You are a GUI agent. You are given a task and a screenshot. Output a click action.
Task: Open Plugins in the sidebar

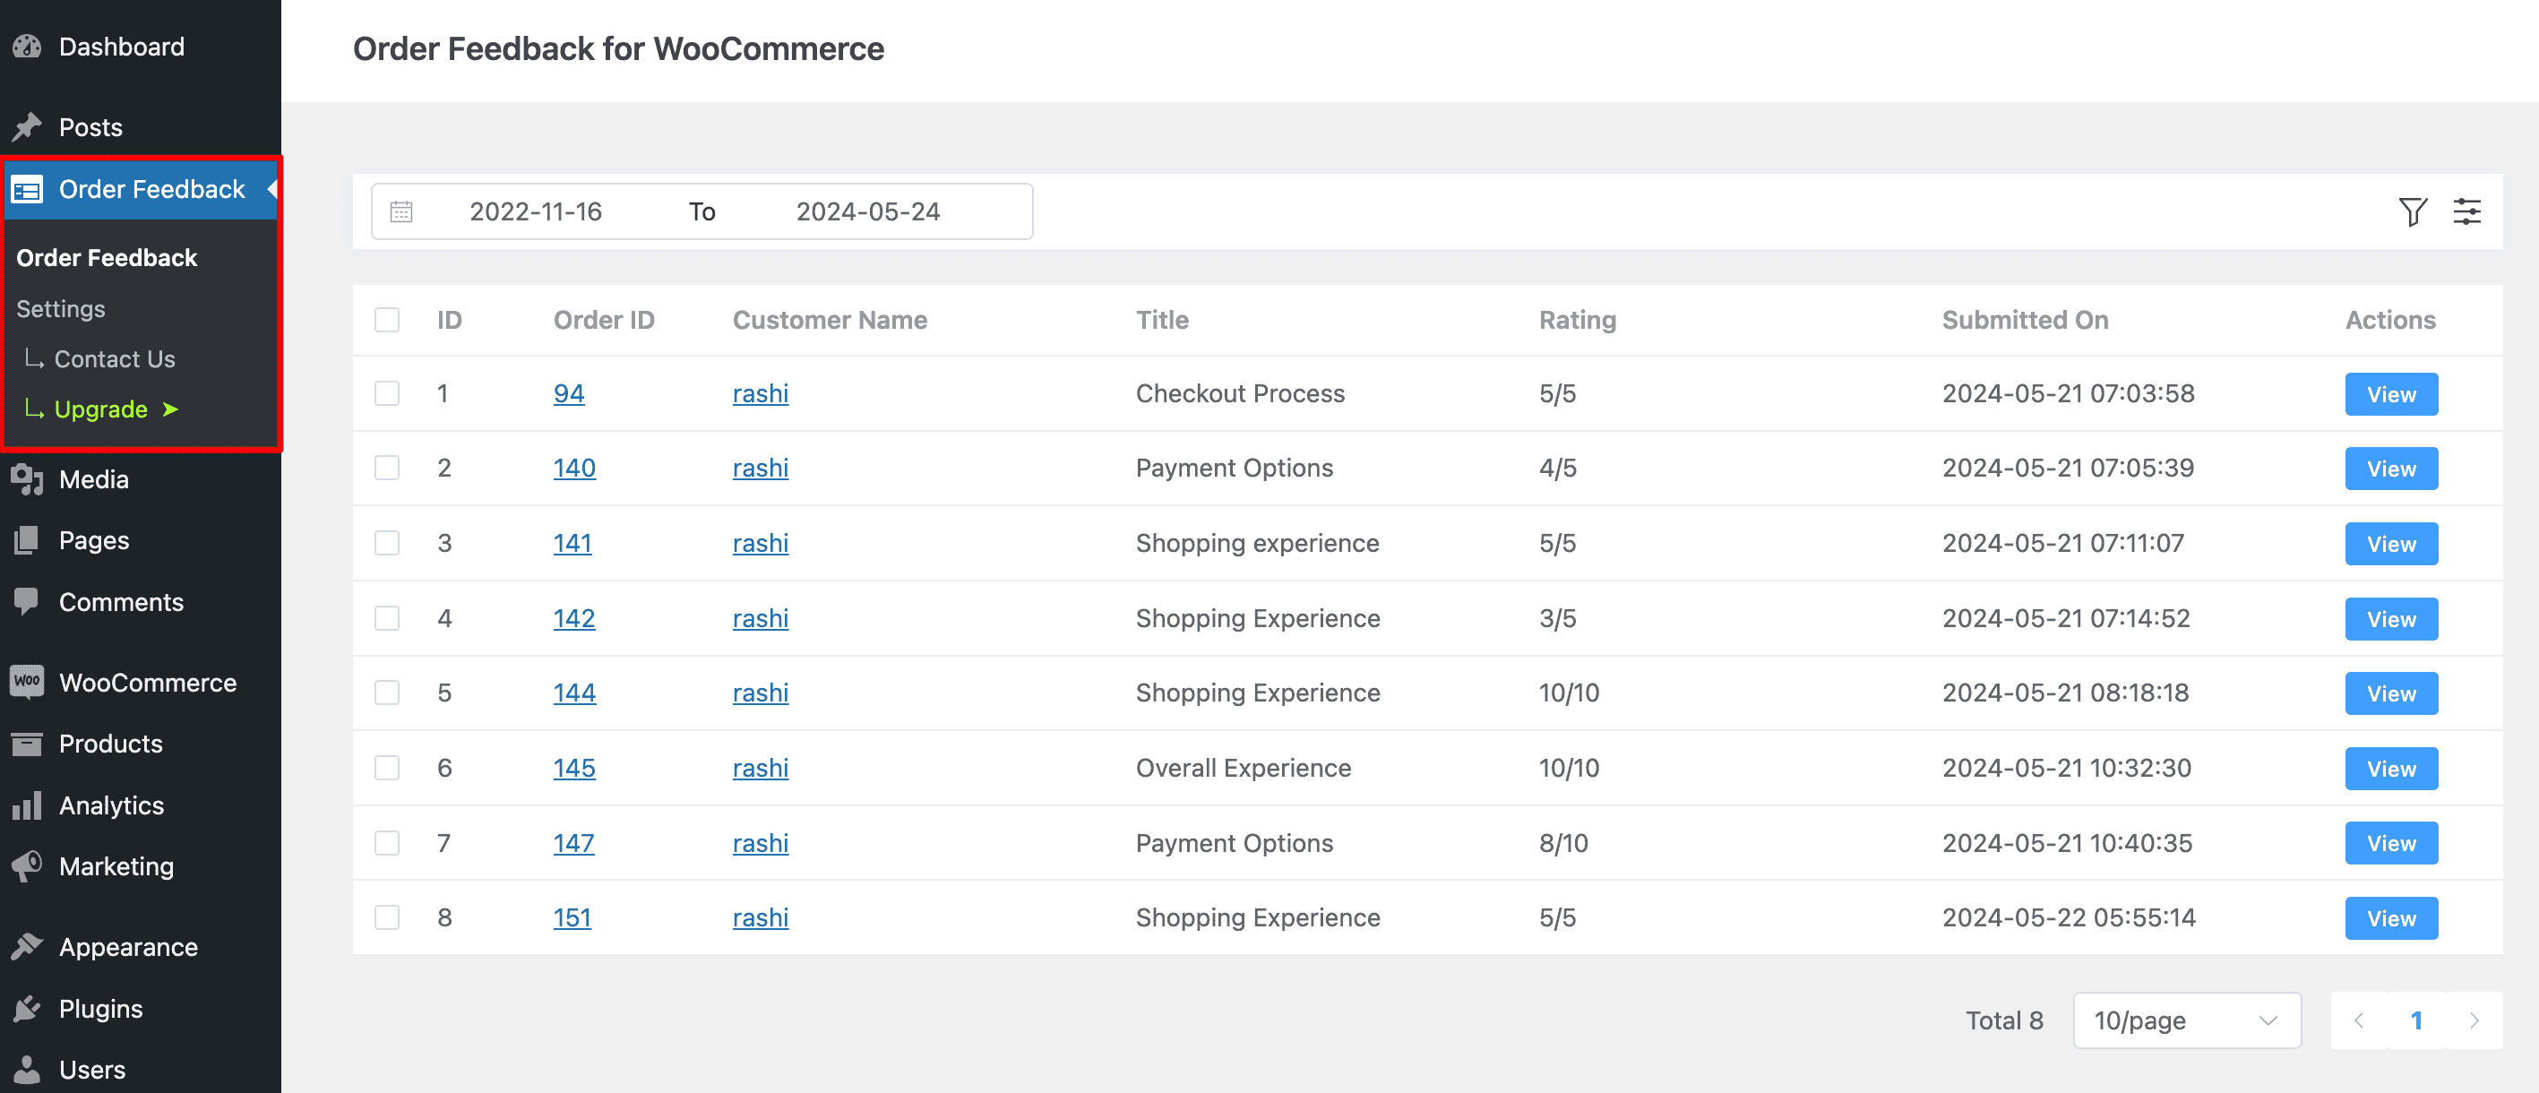click(100, 1008)
